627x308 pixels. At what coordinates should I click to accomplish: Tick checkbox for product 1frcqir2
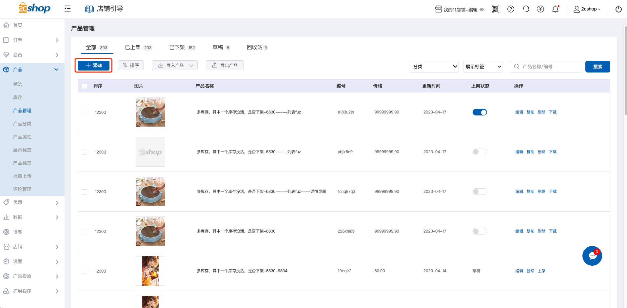(85, 271)
